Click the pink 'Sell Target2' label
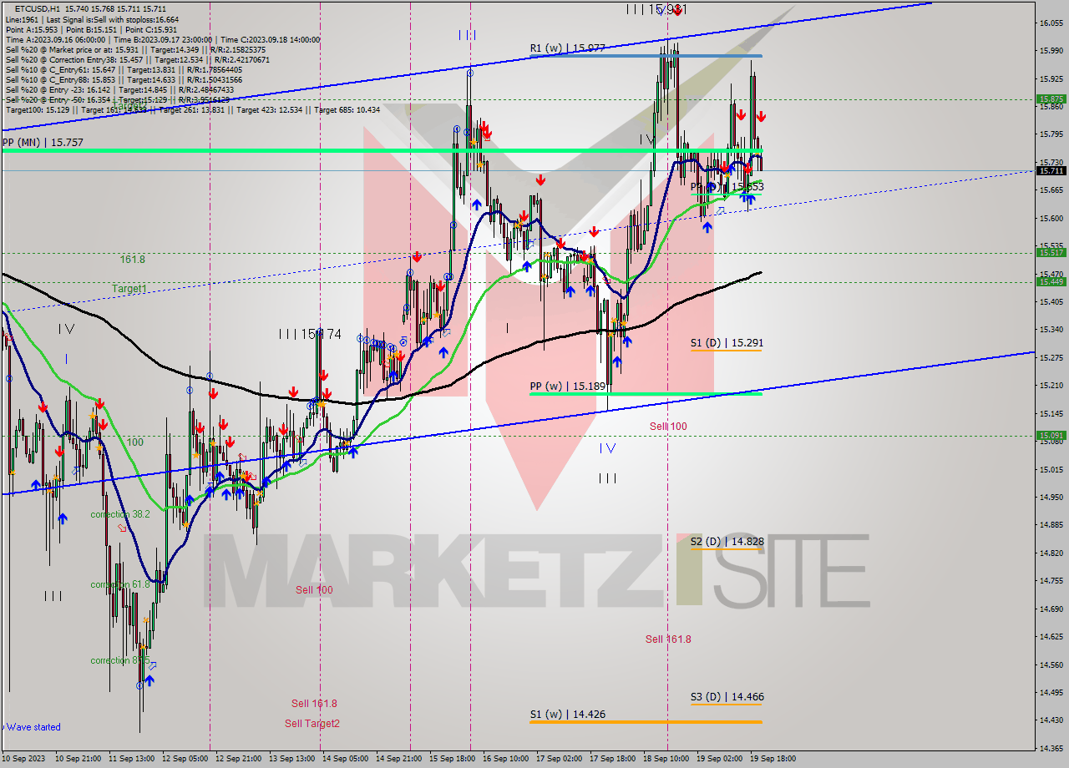Image resolution: width=1069 pixels, height=768 pixels. (312, 724)
